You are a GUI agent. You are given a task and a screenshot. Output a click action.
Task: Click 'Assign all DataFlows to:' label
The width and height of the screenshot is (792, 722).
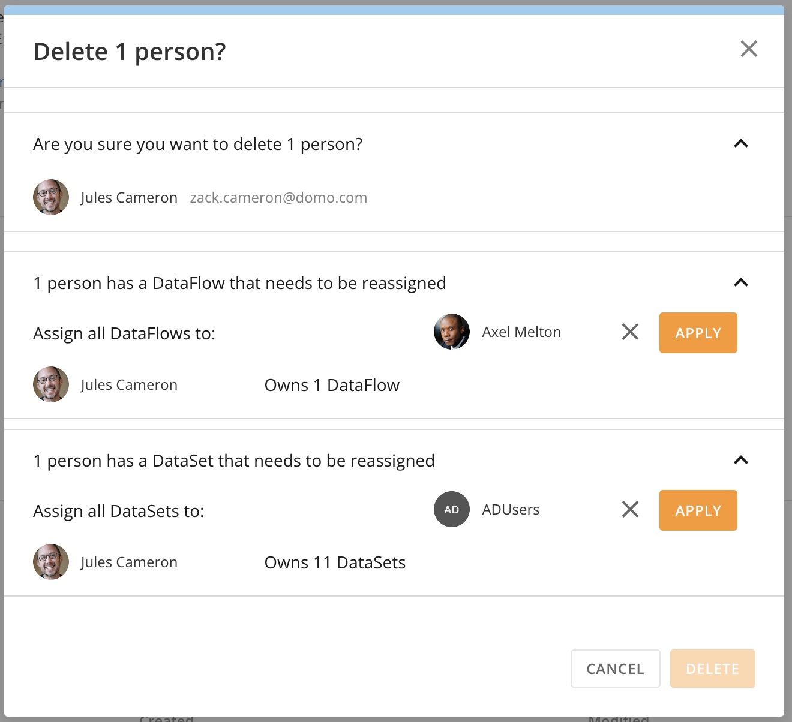pos(124,333)
